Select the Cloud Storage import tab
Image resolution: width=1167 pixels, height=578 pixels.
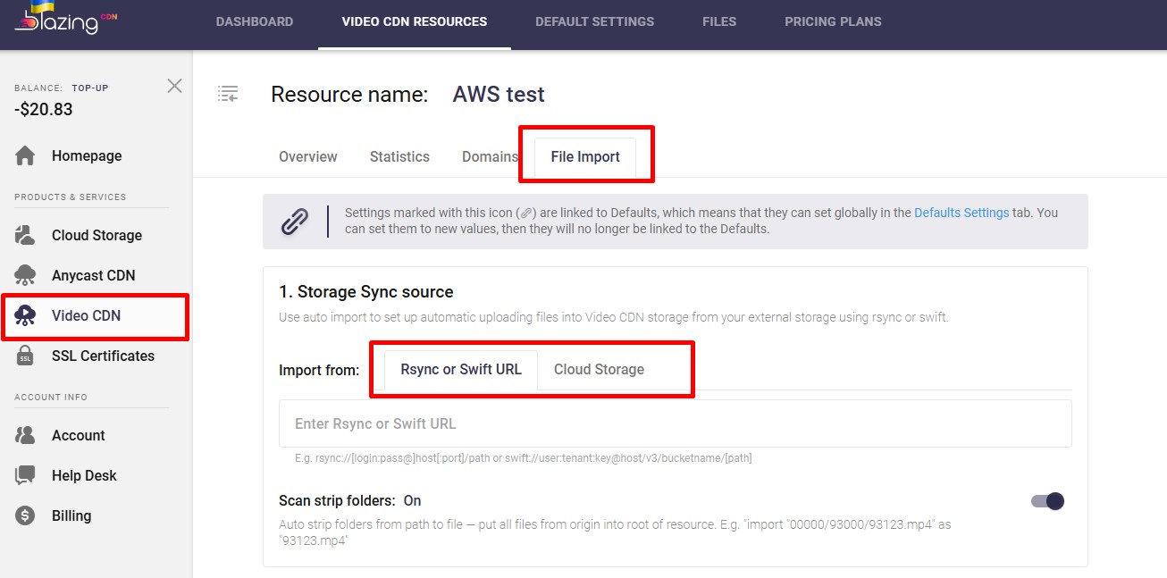(x=599, y=369)
